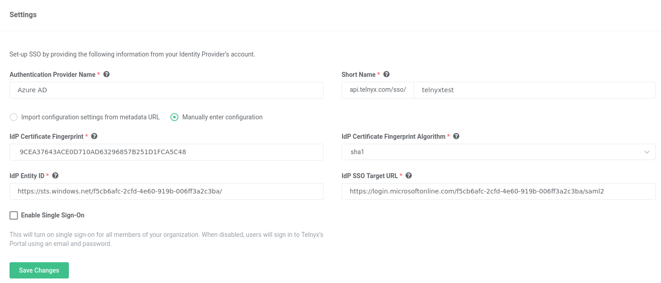This screenshot has width=661, height=283.
Task: Click help icon beside IdP Entity ID
Action: (x=55, y=175)
